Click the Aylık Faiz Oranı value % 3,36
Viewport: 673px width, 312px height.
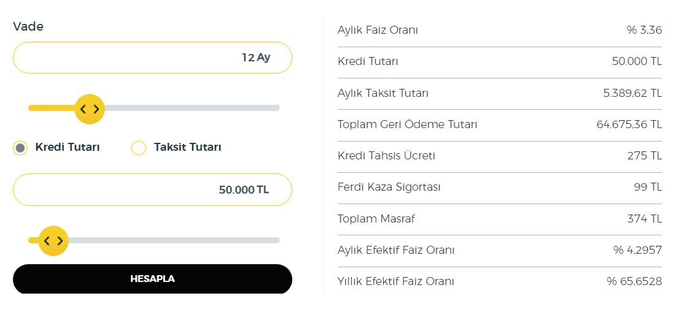point(644,30)
